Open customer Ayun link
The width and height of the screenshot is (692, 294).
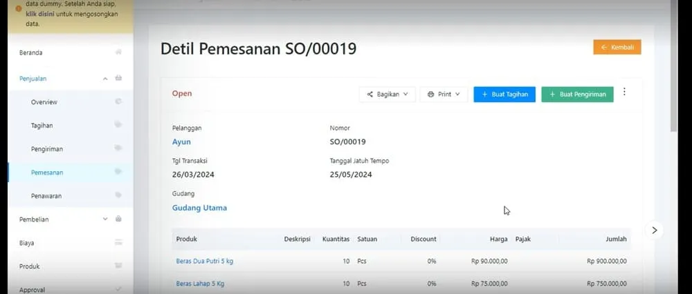[x=181, y=141]
